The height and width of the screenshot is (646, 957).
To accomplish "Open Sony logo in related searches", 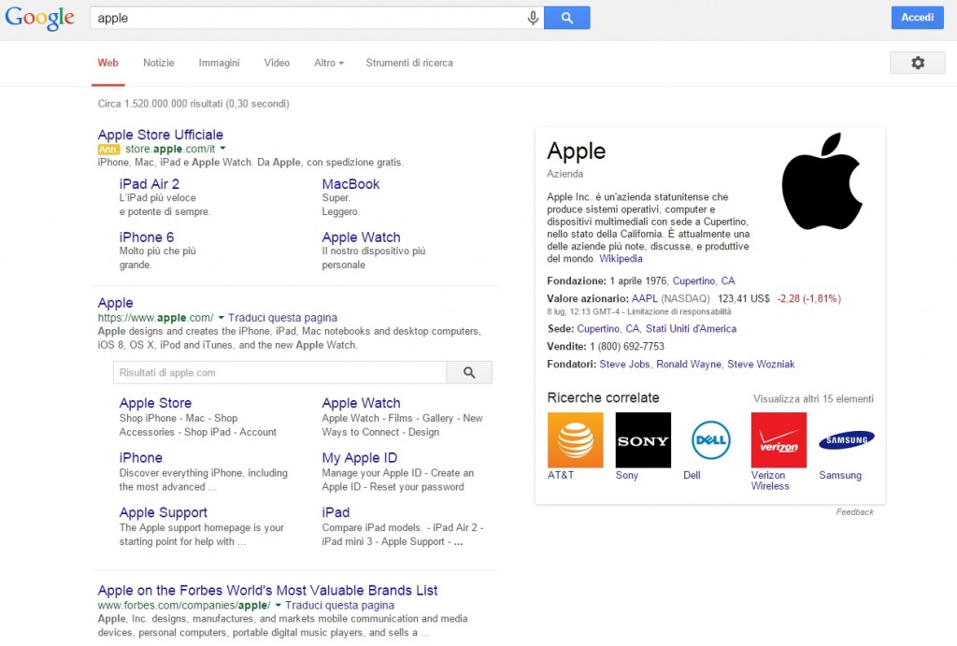I will point(643,439).
